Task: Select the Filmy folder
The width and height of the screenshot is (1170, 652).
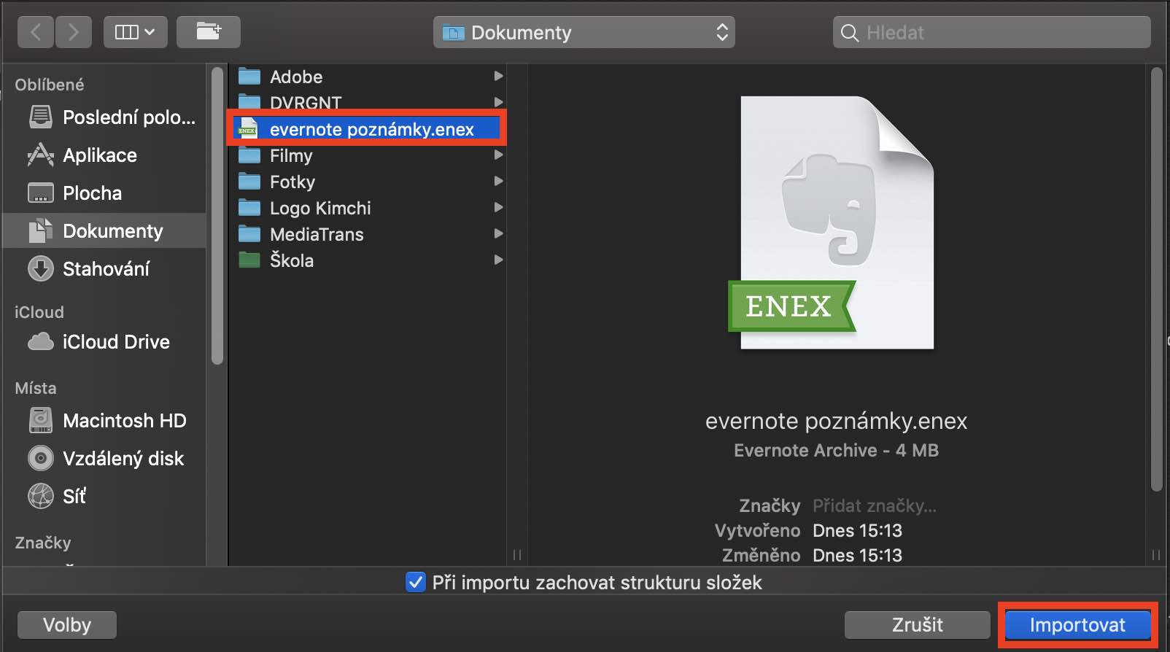Action: 368,155
